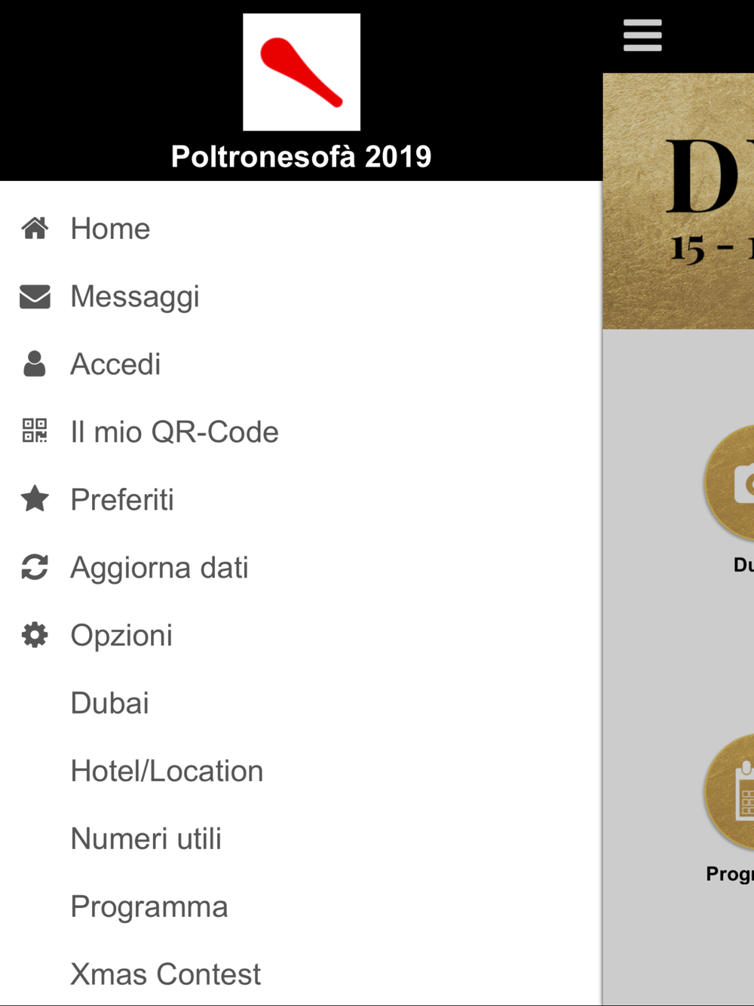Tap the gold calendar program icon
The image size is (754, 1006).
point(731,793)
